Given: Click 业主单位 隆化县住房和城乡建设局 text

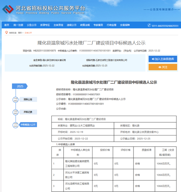Looking at the screenshot, I should (49, 60).
